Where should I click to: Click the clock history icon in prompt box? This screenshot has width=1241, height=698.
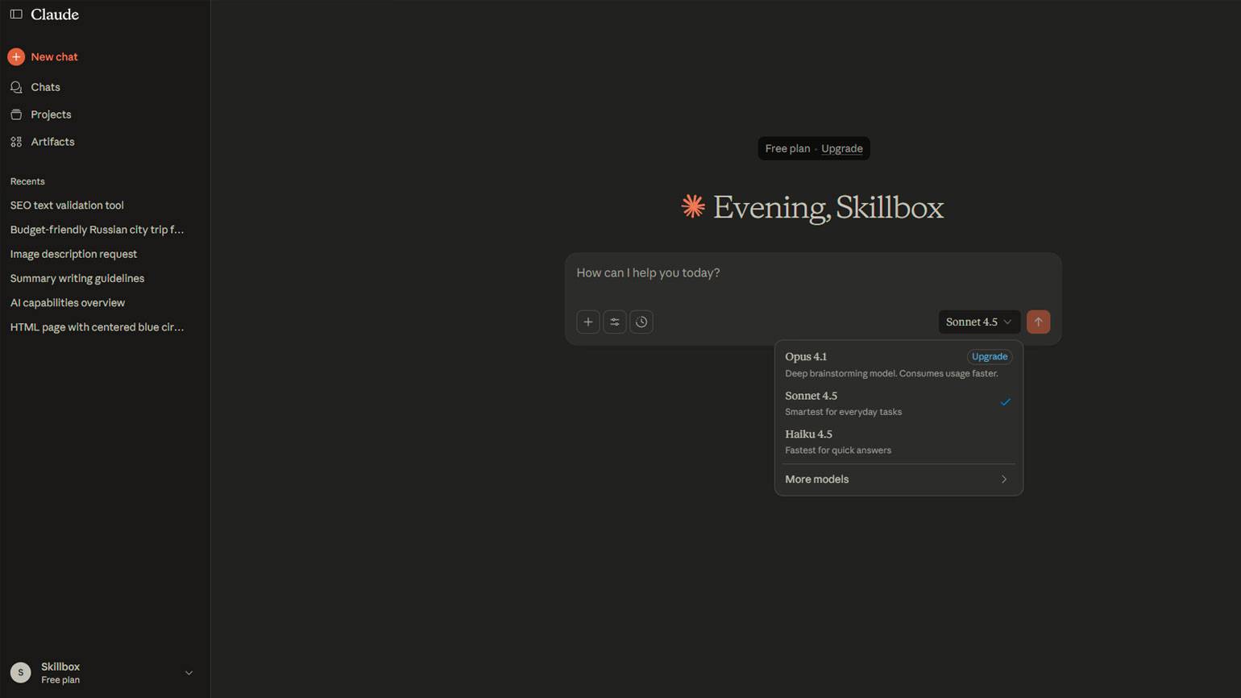point(641,322)
